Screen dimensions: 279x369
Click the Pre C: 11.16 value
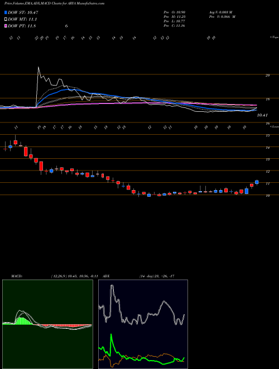pos(174,26)
